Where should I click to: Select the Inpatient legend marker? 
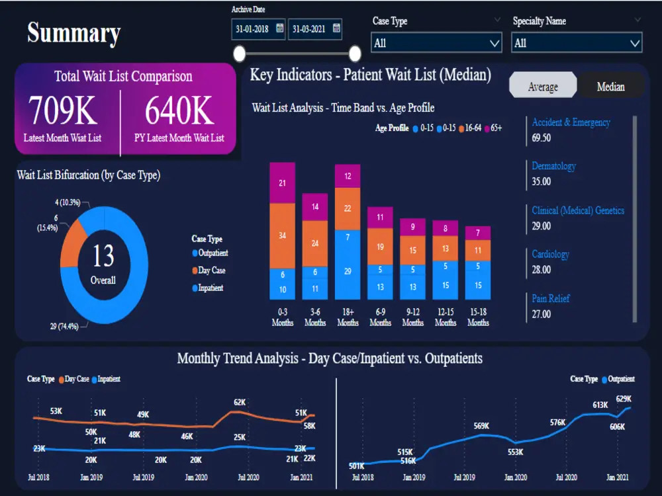pyautogui.click(x=94, y=379)
